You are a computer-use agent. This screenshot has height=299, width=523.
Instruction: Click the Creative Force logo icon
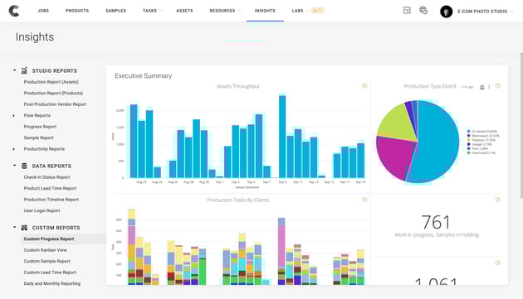click(x=13, y=11)
